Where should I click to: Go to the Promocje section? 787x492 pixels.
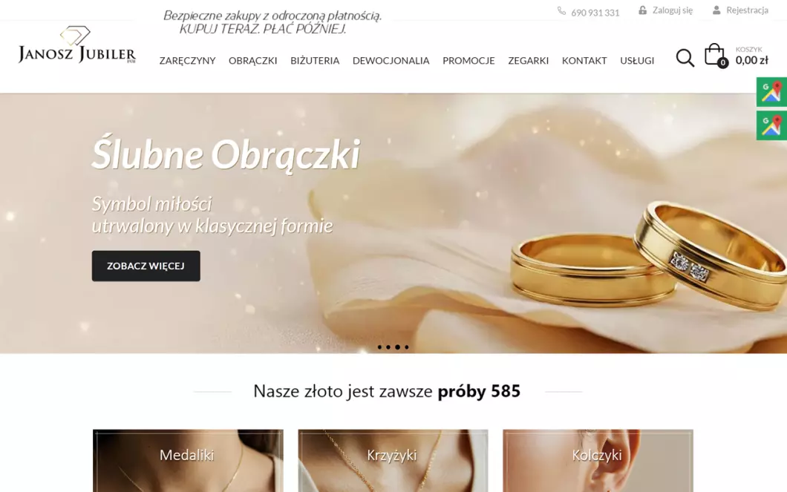point(468,61)
